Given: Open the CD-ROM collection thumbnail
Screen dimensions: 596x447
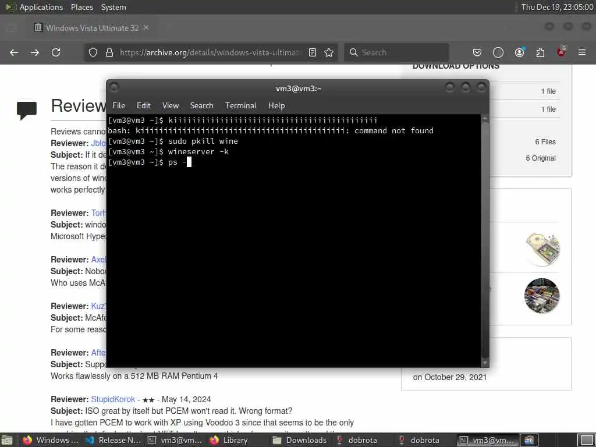Looking at the screenshot, I should [x=542, y=249].
